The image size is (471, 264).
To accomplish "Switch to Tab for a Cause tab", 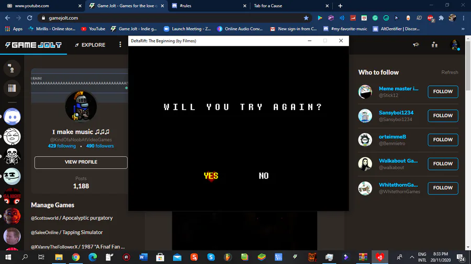I will pos(290,6).
